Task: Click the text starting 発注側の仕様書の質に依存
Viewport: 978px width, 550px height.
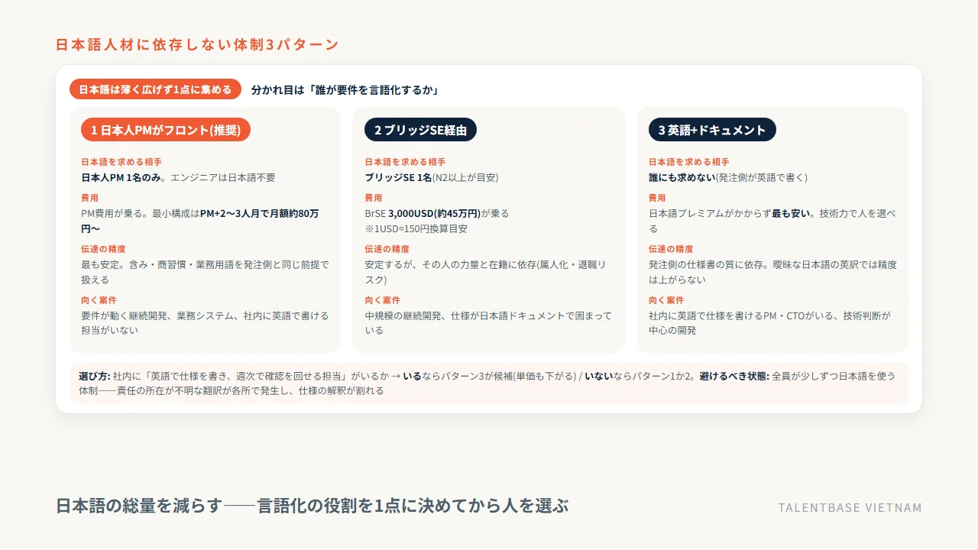Action: click(772, 272)
